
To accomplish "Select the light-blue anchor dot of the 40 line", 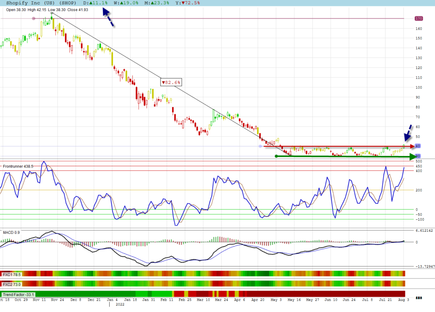I will click(260, 146).
